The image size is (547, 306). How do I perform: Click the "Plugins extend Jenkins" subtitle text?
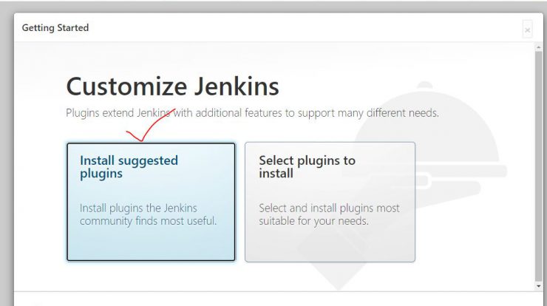coord(252,113)
